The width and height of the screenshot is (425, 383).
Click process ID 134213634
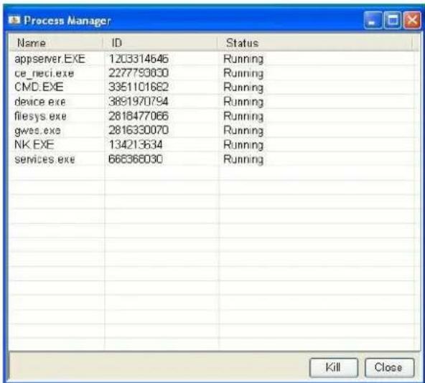click(136, 145)
